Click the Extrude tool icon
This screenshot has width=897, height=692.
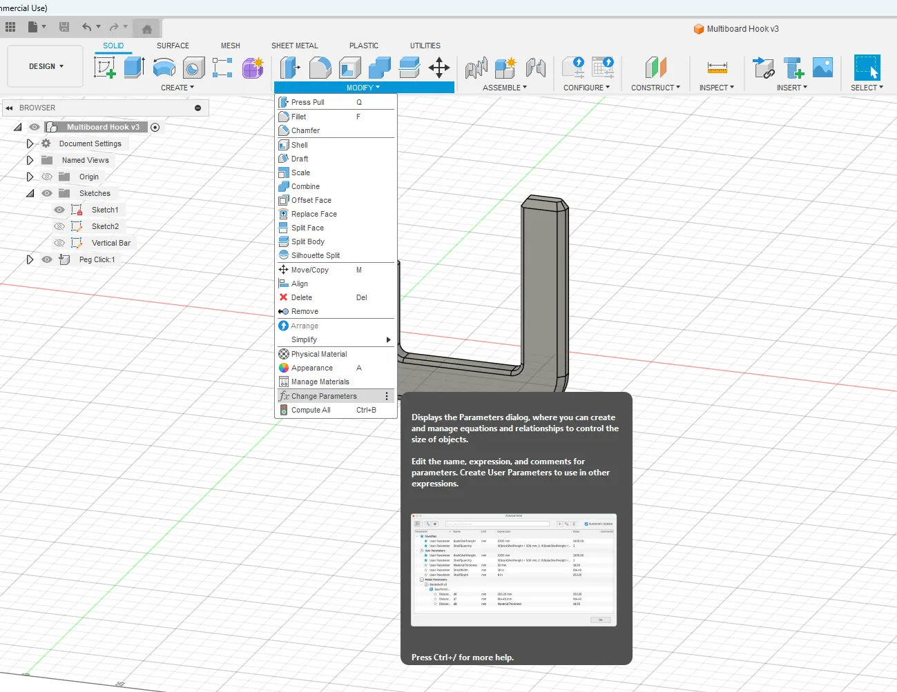pyautogui.click(x=134, y=68)
